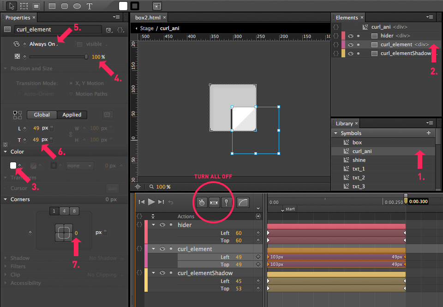Open the timeline easing options
The image size is (443, 307).
pos(243,203)
